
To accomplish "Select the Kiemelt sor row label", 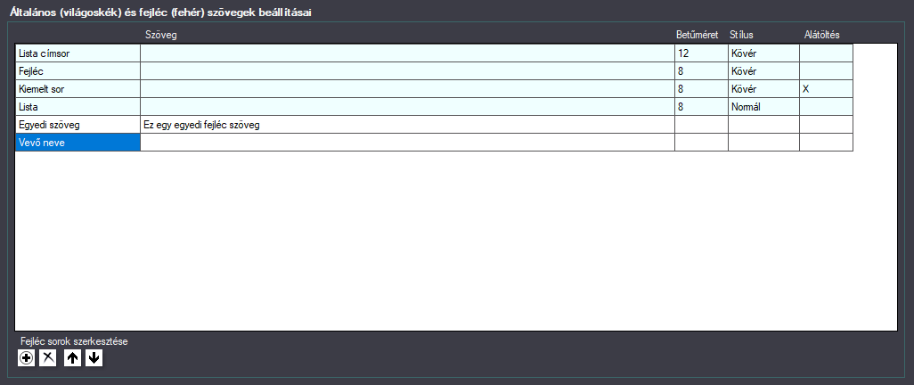I will coord(78,89).
